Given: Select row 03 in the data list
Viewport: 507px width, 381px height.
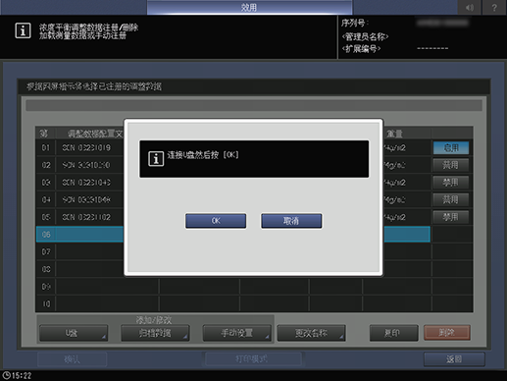Looking at the screenshot, I should click(232, 183).
